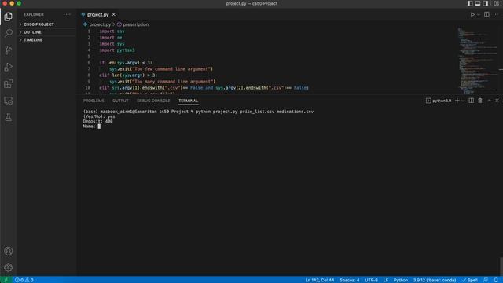Image resolution: width=503 pixels, height=283 pixels.
Task: Open the Testing flask view
Action: (x=9, y=117)
